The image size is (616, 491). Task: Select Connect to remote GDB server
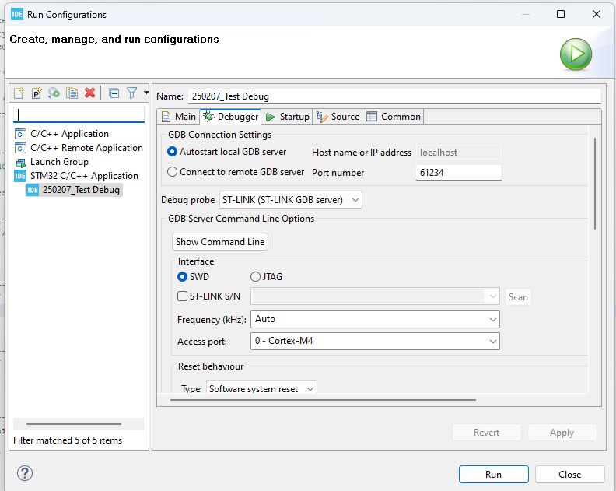[x=173, y=172]
